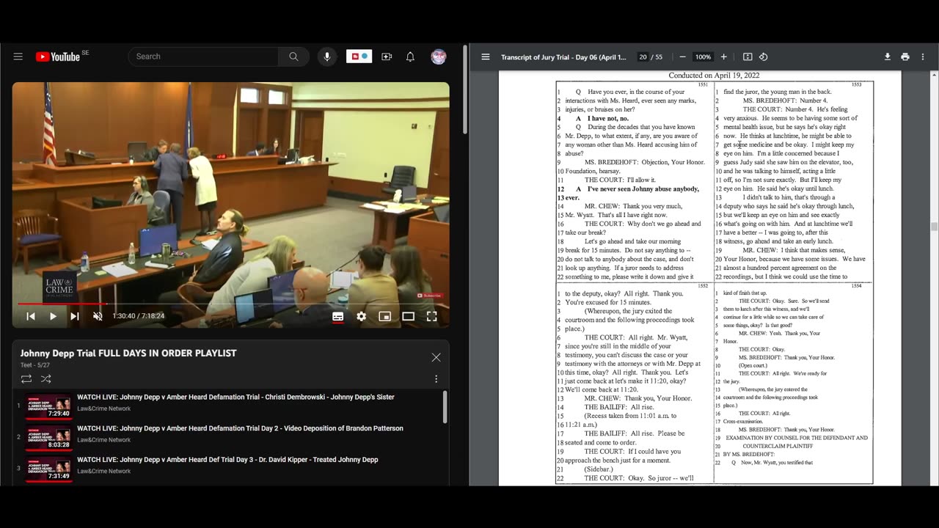The height and width of the screenshot is (528, 939).
Task: Skip to the previous video
Action: point(31,316)
